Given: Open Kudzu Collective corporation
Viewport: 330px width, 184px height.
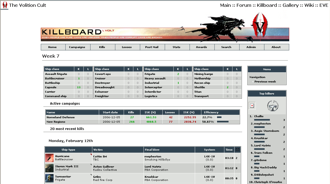Looking at the screenshot, I should pos(105,170).
